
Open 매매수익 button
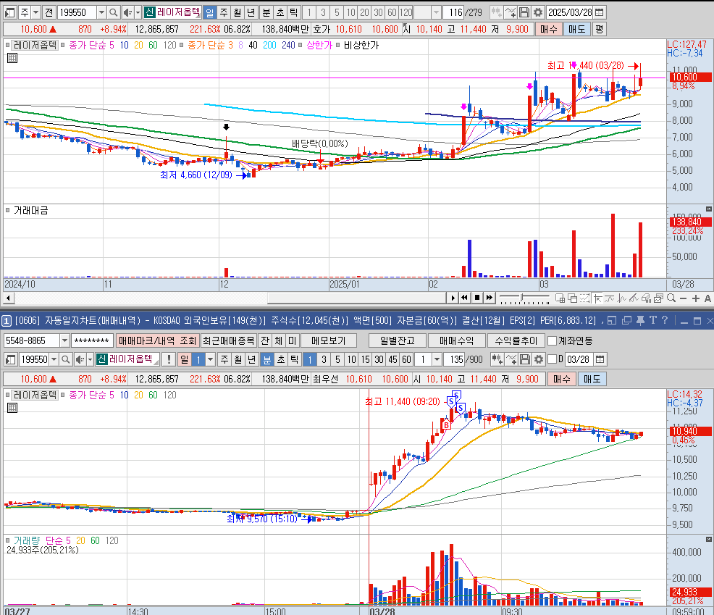point(457,340)
